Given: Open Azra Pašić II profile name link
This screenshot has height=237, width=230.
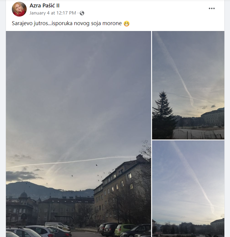Looking at the screenshot, I should [x=44, y=6].
